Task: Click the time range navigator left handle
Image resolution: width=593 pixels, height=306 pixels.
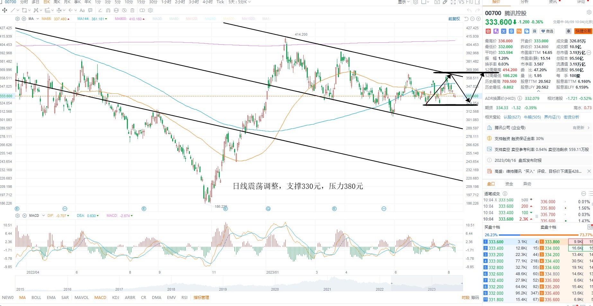Action: 392,283
